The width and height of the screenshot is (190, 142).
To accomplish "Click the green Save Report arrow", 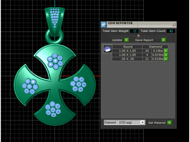I will (163, 40).
